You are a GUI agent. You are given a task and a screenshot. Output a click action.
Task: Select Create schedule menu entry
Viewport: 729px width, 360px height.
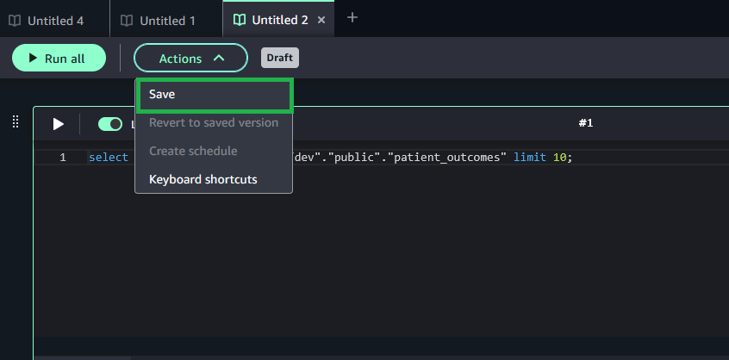pyautogui.click(x=193, y=152)
